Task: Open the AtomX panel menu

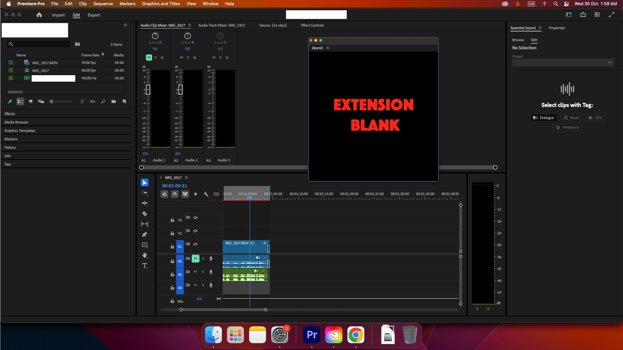Action: [328, 48]
